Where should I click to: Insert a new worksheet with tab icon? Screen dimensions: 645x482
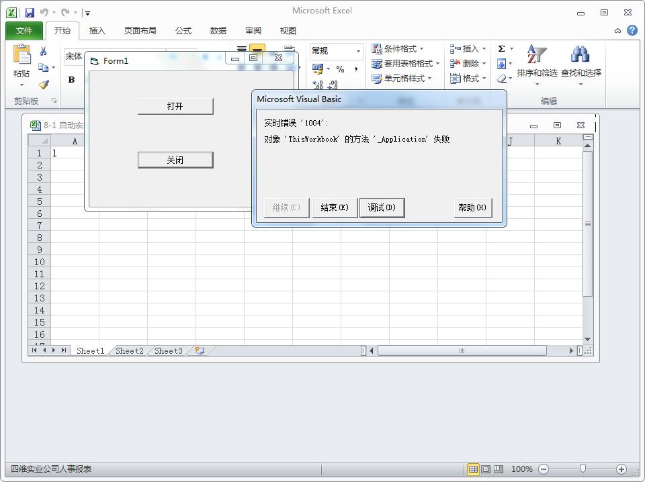pyautogui.click(x=200, y=350)
